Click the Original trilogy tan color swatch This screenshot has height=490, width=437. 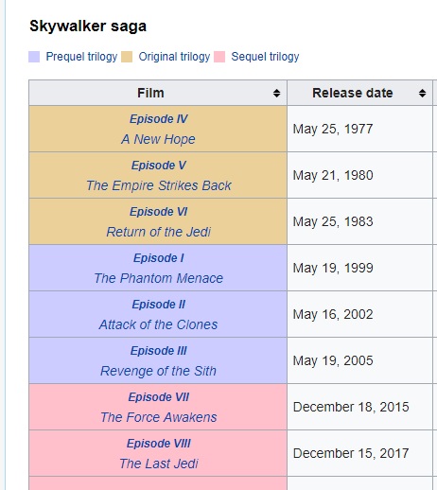tap(127, 57)
